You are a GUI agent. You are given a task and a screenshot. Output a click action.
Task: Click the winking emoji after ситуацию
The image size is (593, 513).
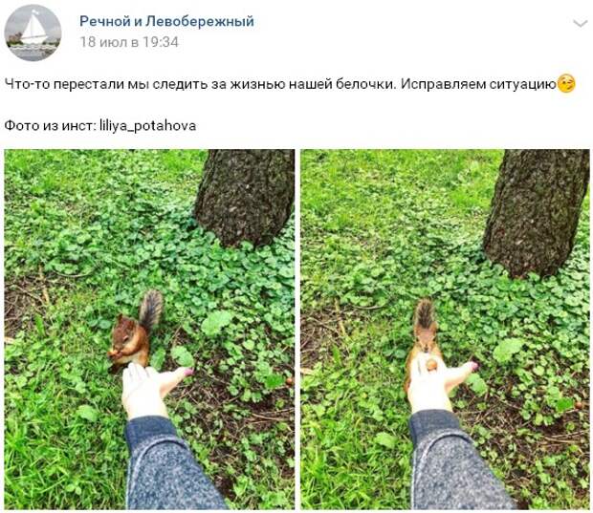click(566, 83)
